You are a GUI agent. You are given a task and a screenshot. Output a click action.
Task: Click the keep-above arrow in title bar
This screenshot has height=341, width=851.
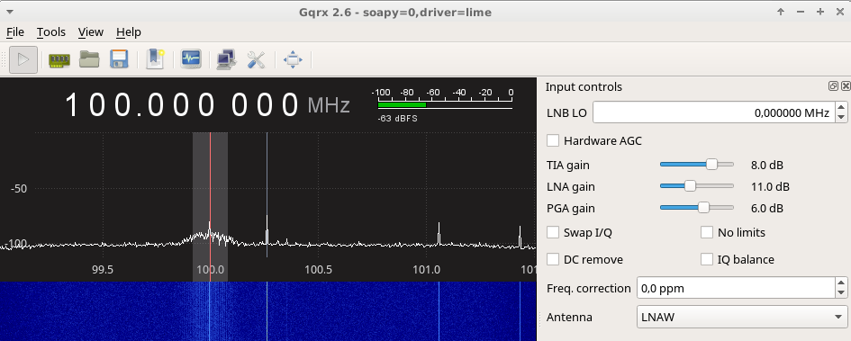click(781, 12)
